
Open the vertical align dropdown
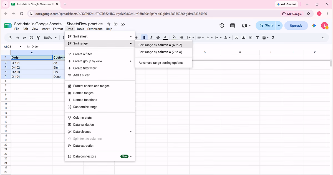209,37
